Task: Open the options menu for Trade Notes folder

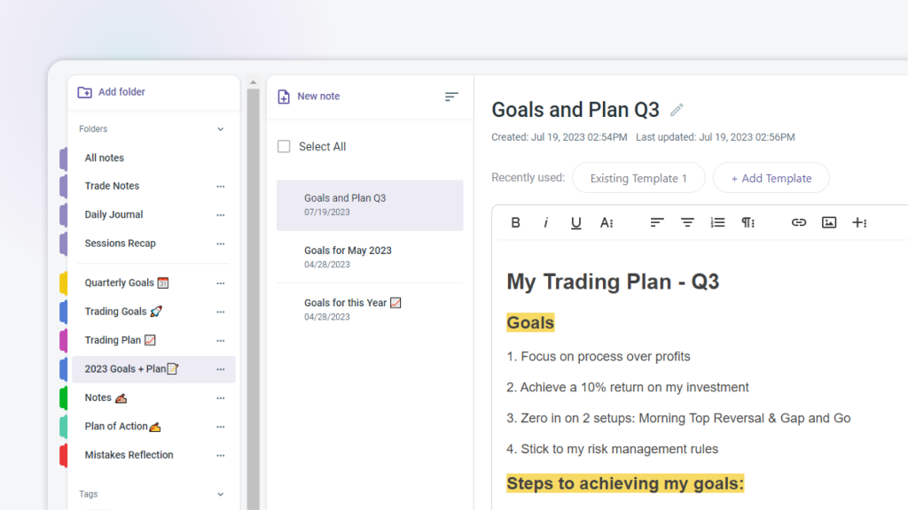Action: [221, 187]
